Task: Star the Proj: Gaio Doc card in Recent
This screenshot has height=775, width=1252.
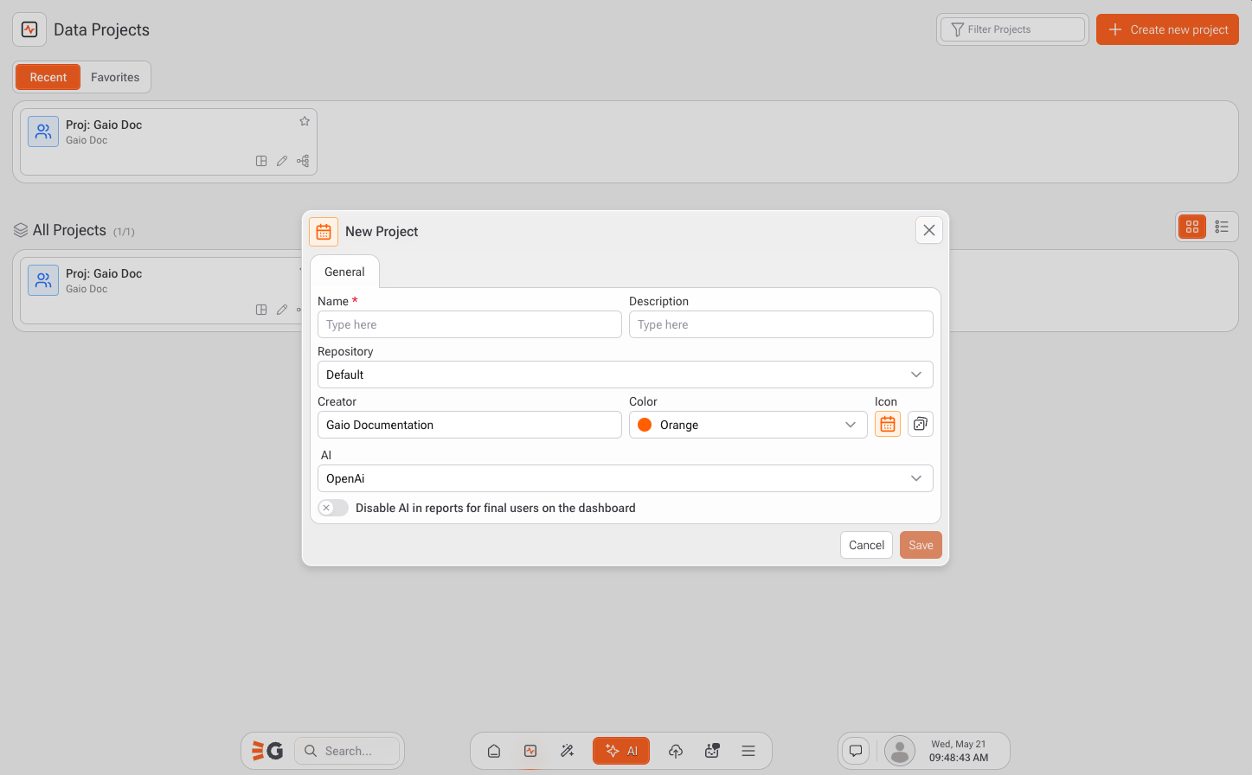Action: (305, 121)
